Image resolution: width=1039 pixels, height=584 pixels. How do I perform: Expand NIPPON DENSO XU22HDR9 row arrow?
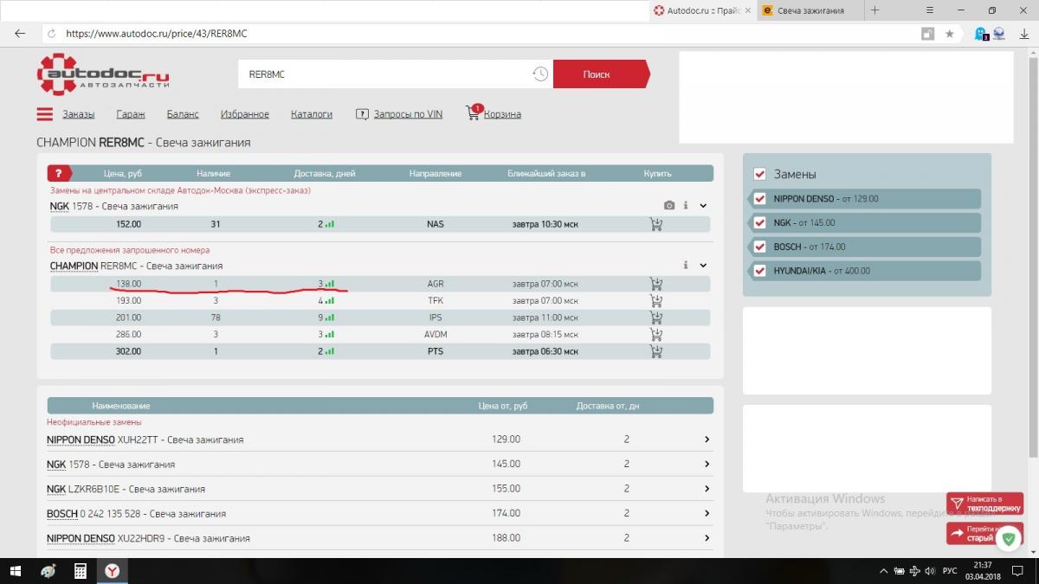click(707, 538)
